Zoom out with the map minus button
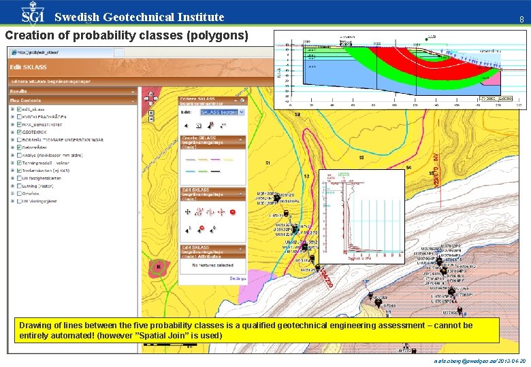This screenshot has width=531, height=367. click(x=151, y=119)
